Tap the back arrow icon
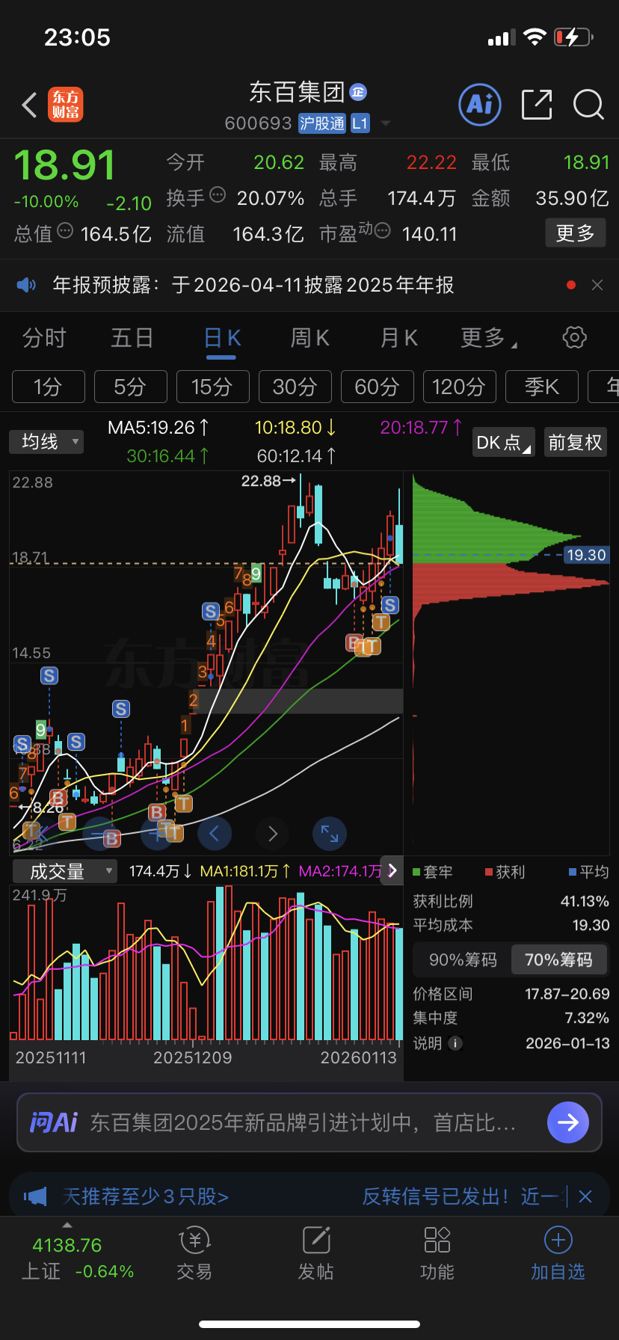Screen dimensions: 619x1340 (x=30, y=105)
